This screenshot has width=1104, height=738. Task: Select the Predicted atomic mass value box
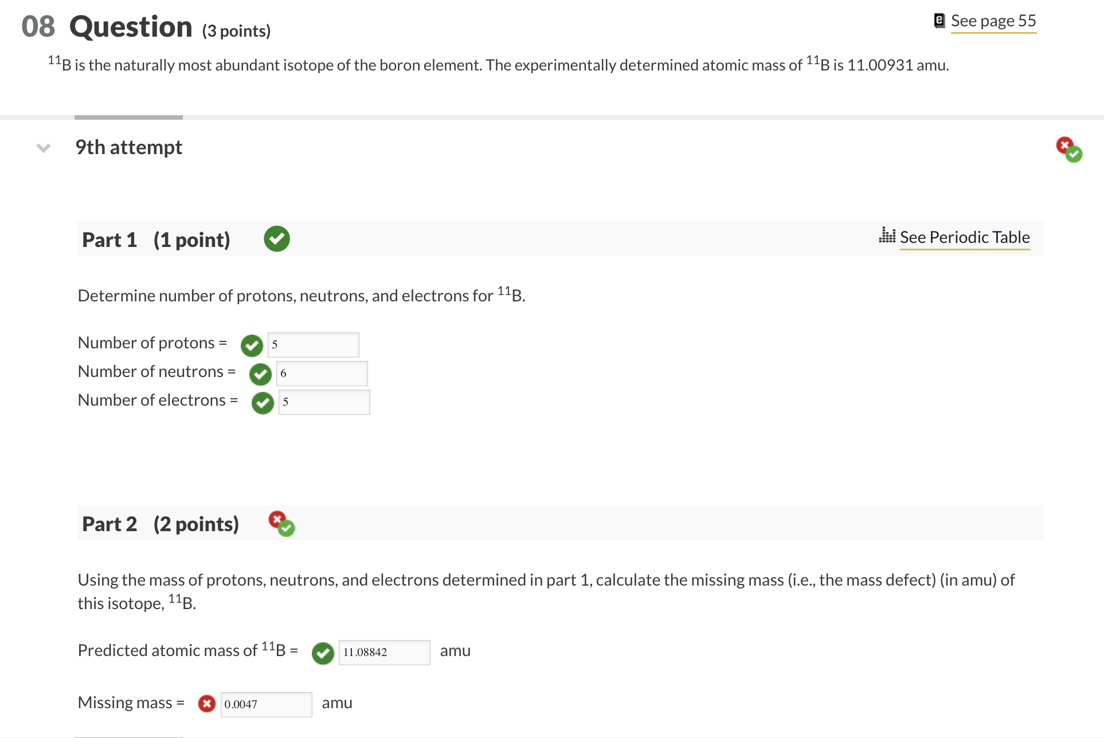(384, 651)
